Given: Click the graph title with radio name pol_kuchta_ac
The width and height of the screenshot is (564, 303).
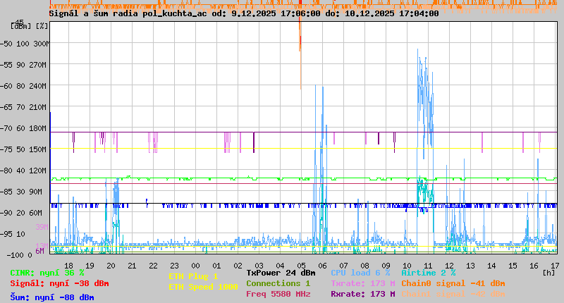Looking at the screenshot, I should click(243, 13).
